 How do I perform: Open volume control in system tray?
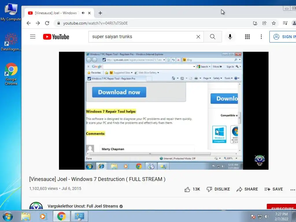click(x=267, y=217)
